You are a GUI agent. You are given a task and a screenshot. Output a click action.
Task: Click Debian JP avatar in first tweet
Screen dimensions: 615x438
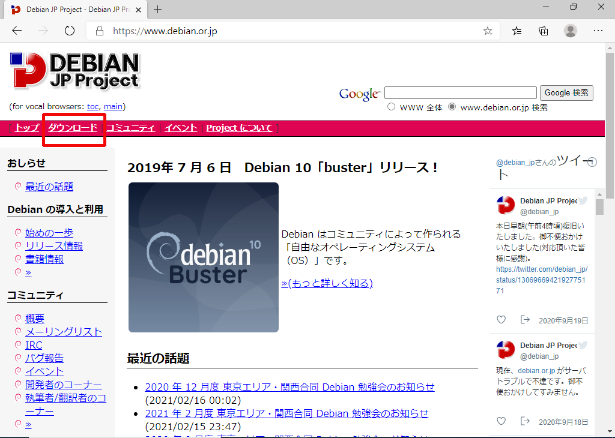pos(506,205)
